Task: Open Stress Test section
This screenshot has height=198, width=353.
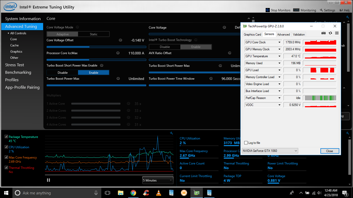Action: pyautogui.click(x=14, y=65)
